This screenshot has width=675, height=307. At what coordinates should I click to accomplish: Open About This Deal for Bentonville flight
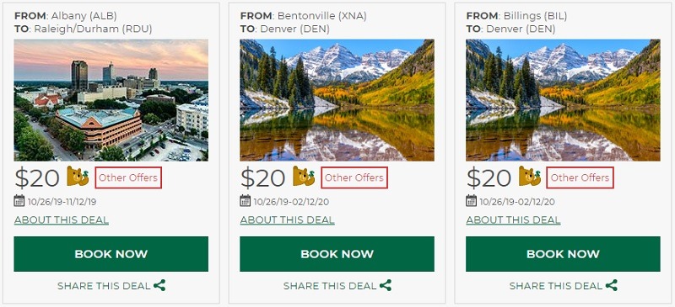coord(287,220)
